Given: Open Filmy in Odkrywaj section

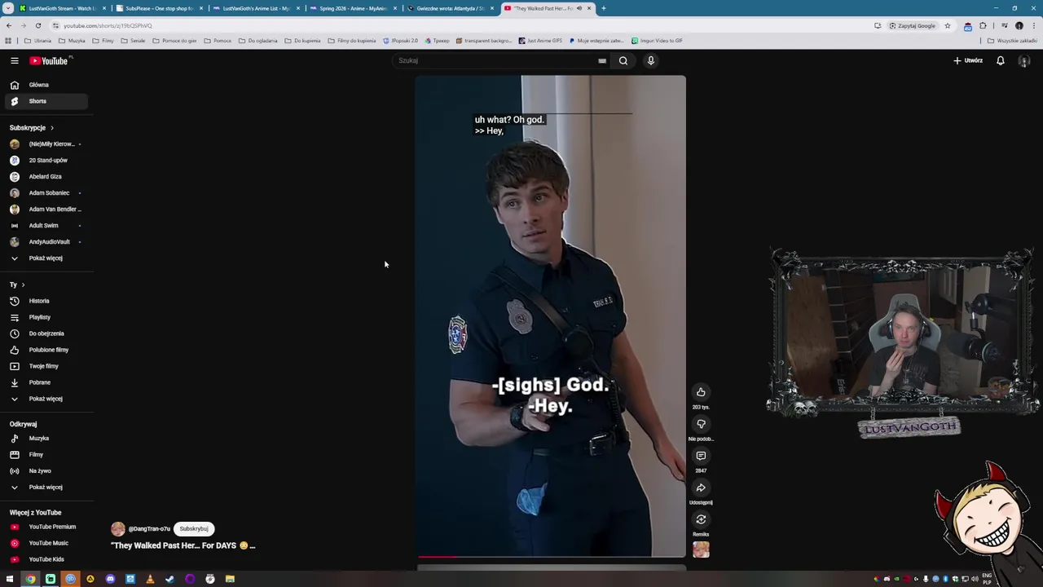Looking at the screenshot, I should 46,455.
